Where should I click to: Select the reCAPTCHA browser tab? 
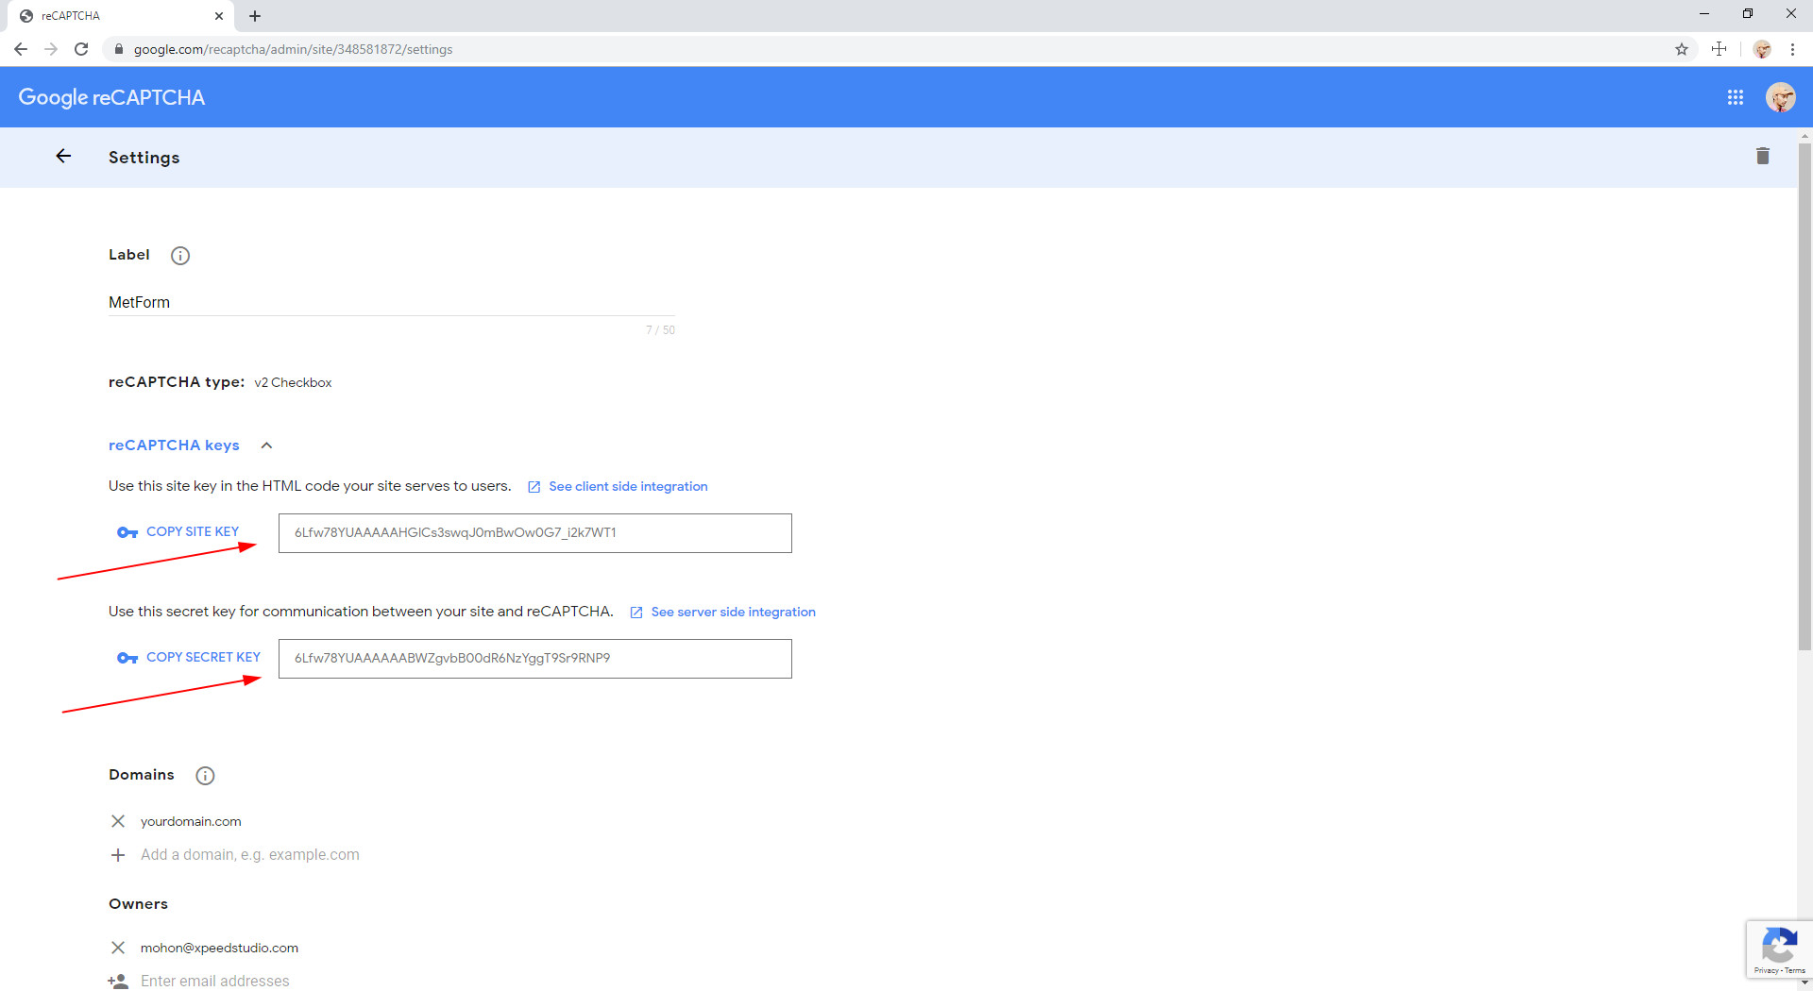point(120,16)
